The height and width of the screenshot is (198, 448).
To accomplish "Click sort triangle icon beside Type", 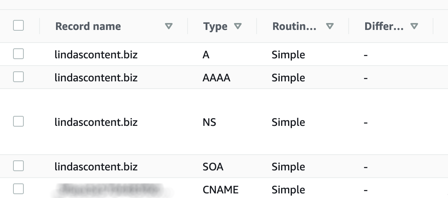I will [238, 26].
